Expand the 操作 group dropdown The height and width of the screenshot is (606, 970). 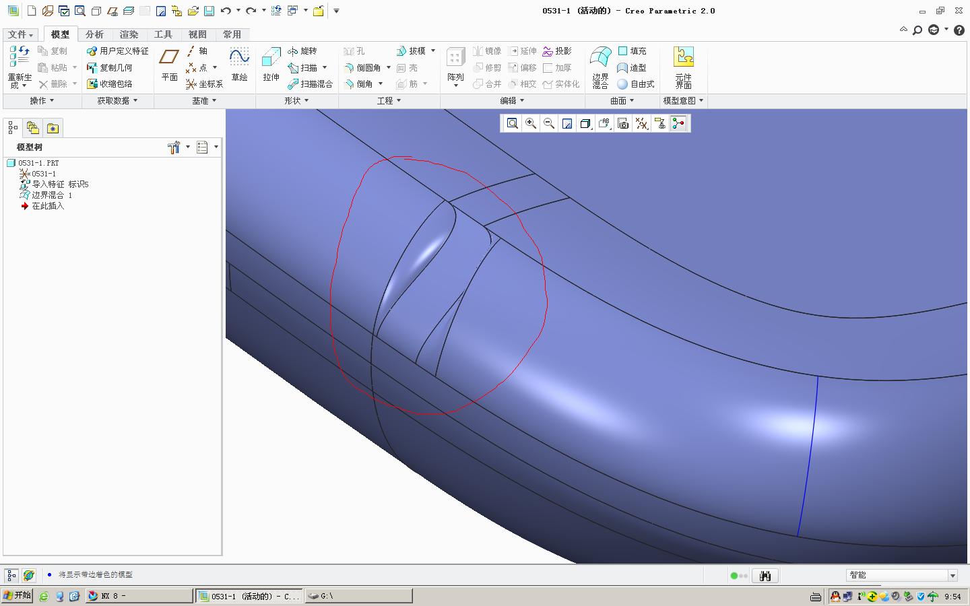pyautogui.click(x=42, y=101)
